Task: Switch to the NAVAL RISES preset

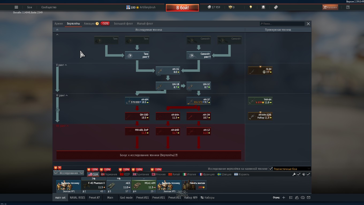Action: point(77,198)
